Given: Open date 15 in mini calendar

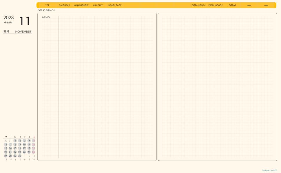Looking at the screenshot, I should pyautogui.click(x=15, y=148).
